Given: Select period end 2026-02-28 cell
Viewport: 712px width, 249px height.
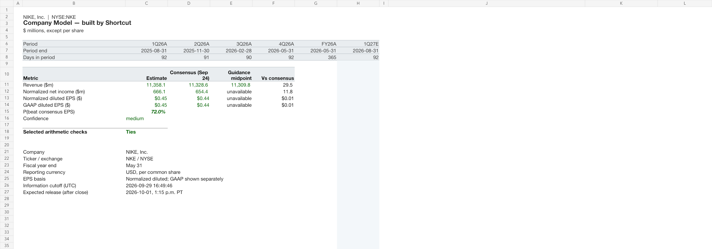Looking at the screenshot, I should click(x=231, y=51).
